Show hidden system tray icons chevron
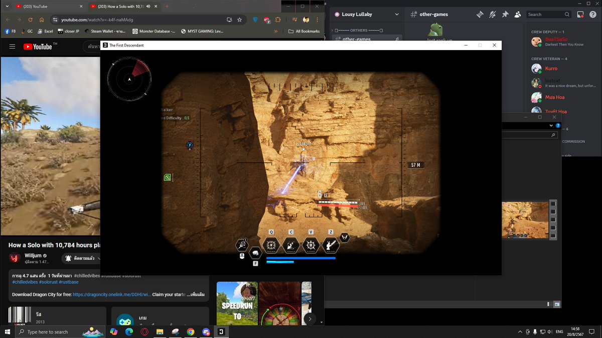Screen dimensions: 602x338 point(520,331)
